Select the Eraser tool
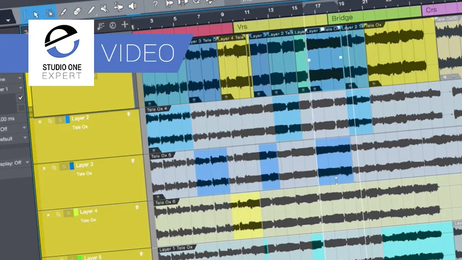 click(x=77, y=11)
